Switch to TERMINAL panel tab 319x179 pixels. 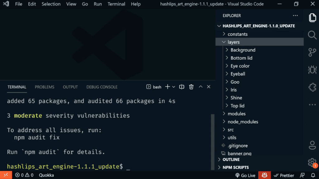click(x=17, y=87)
